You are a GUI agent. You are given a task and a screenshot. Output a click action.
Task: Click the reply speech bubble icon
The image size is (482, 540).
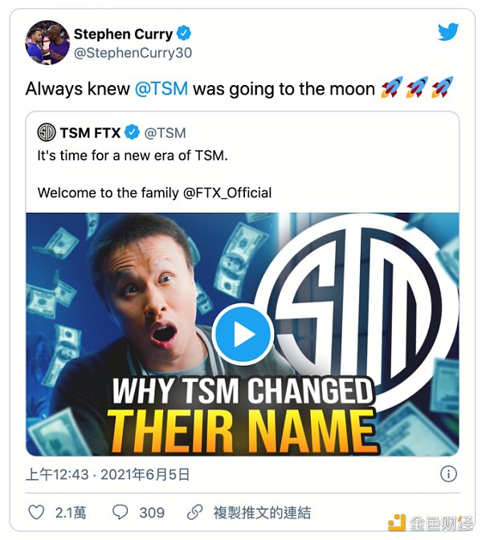[120, 512]
